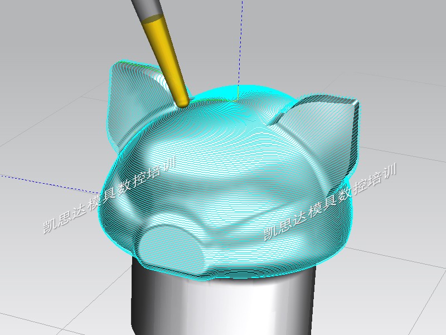Click the cutter tip touching the dome

(182, 102)
